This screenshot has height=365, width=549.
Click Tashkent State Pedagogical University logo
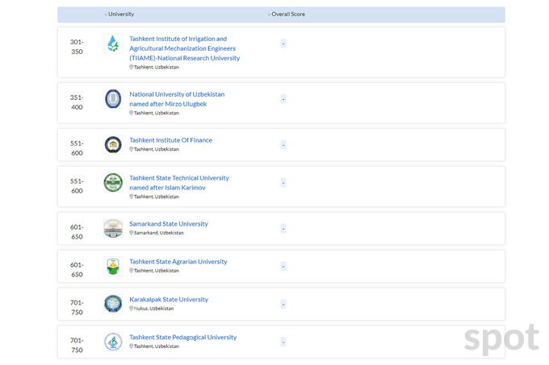point(112,342)
